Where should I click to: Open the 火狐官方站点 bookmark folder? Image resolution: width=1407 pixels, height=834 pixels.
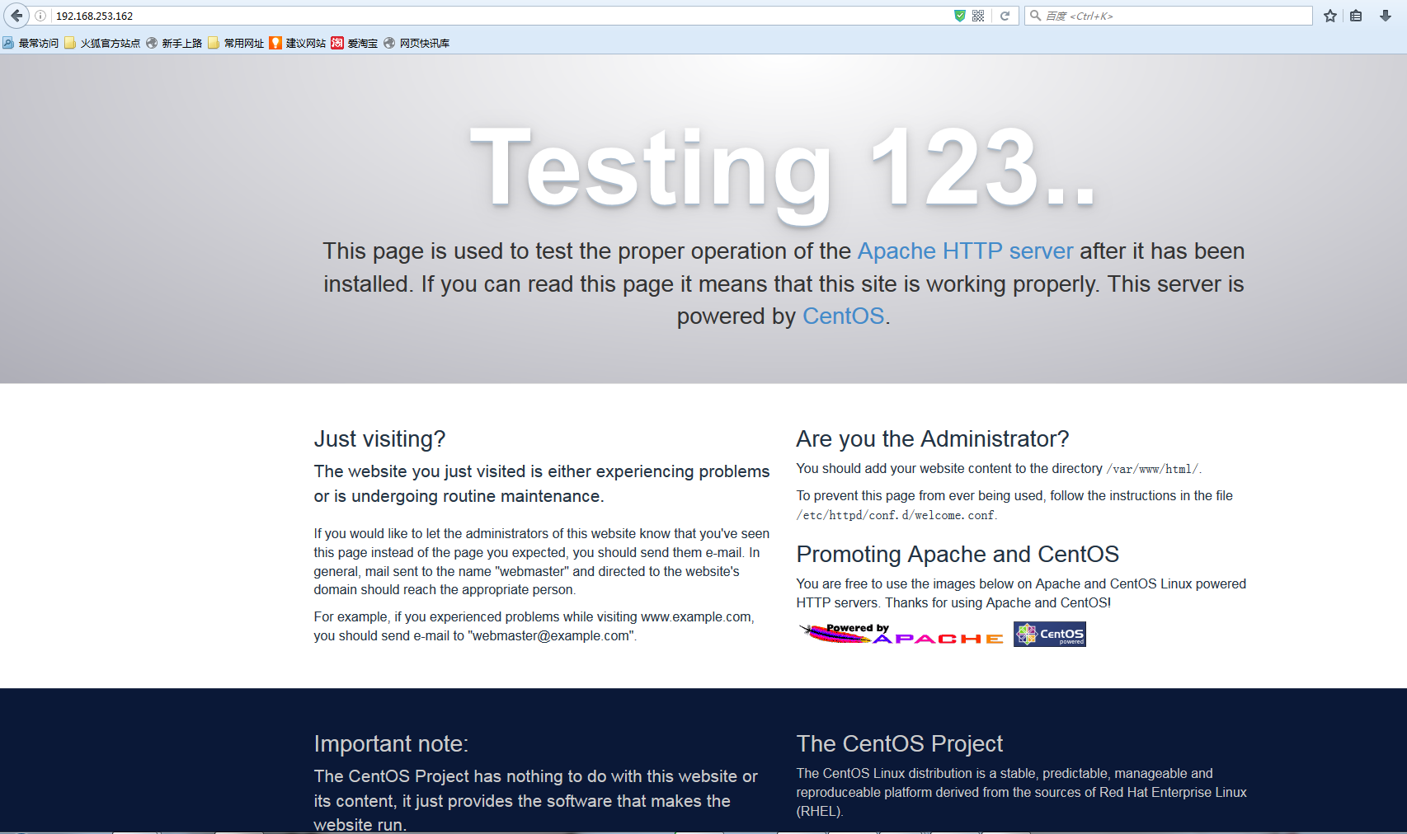[x=102, y=43]
